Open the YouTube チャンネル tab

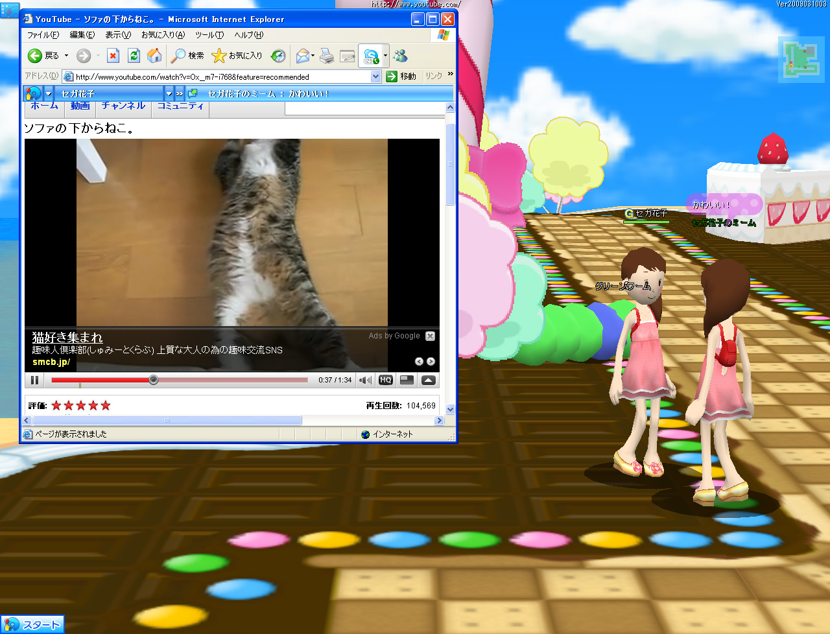click(124, 106)
